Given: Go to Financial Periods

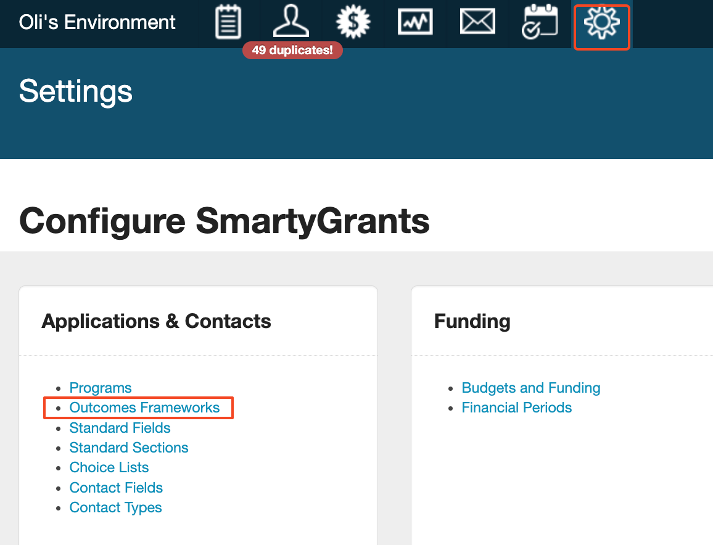Looking at the screenshot, I should 516,408.
